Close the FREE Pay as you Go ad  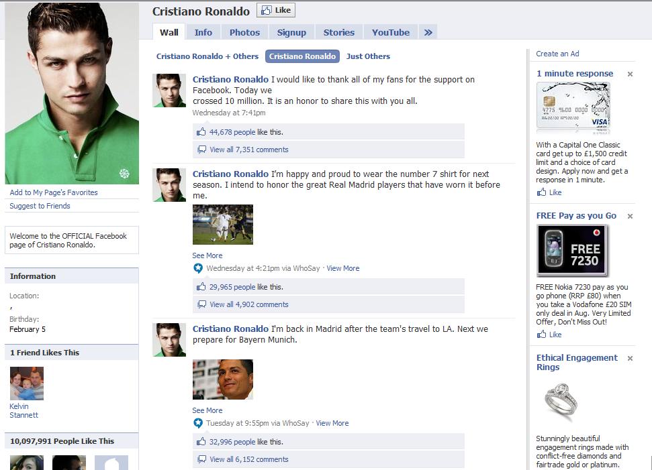pos(630,217)
